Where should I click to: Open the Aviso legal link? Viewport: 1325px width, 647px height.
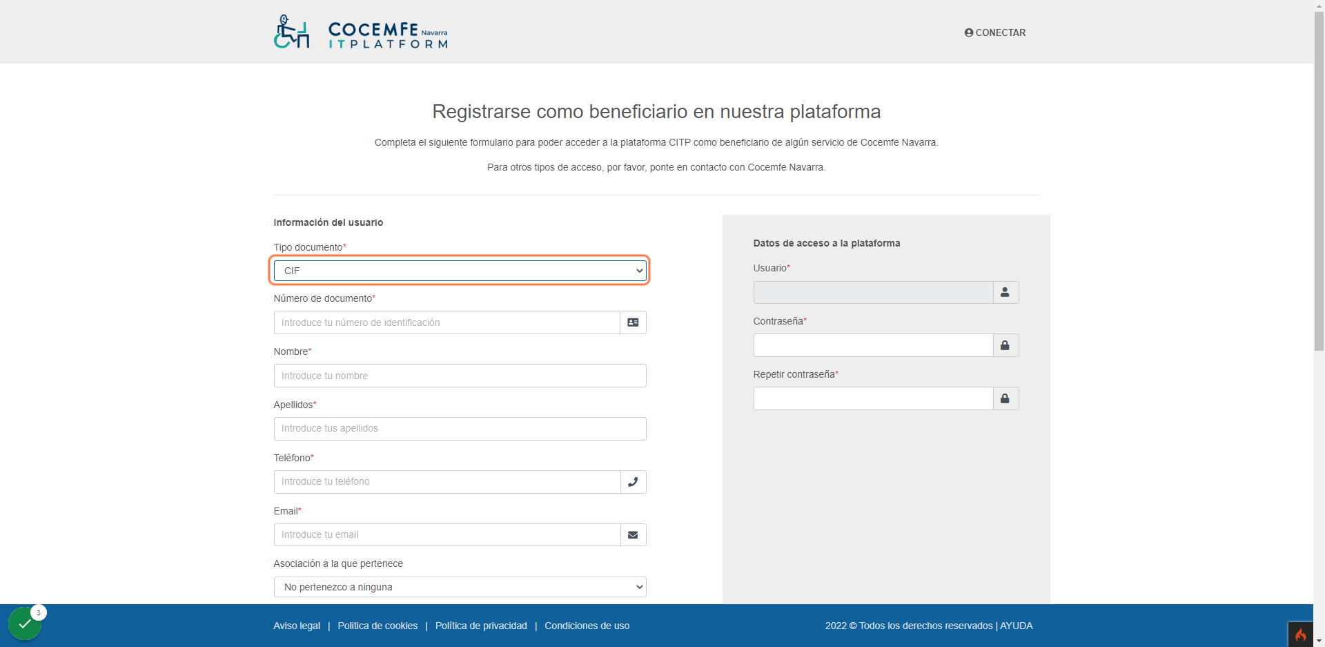click(297, 626)
